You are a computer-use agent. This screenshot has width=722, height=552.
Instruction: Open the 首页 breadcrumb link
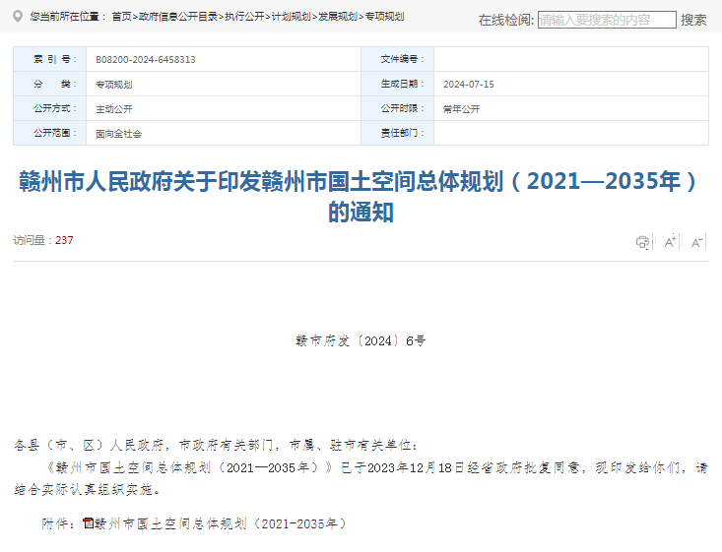(121, 17)
